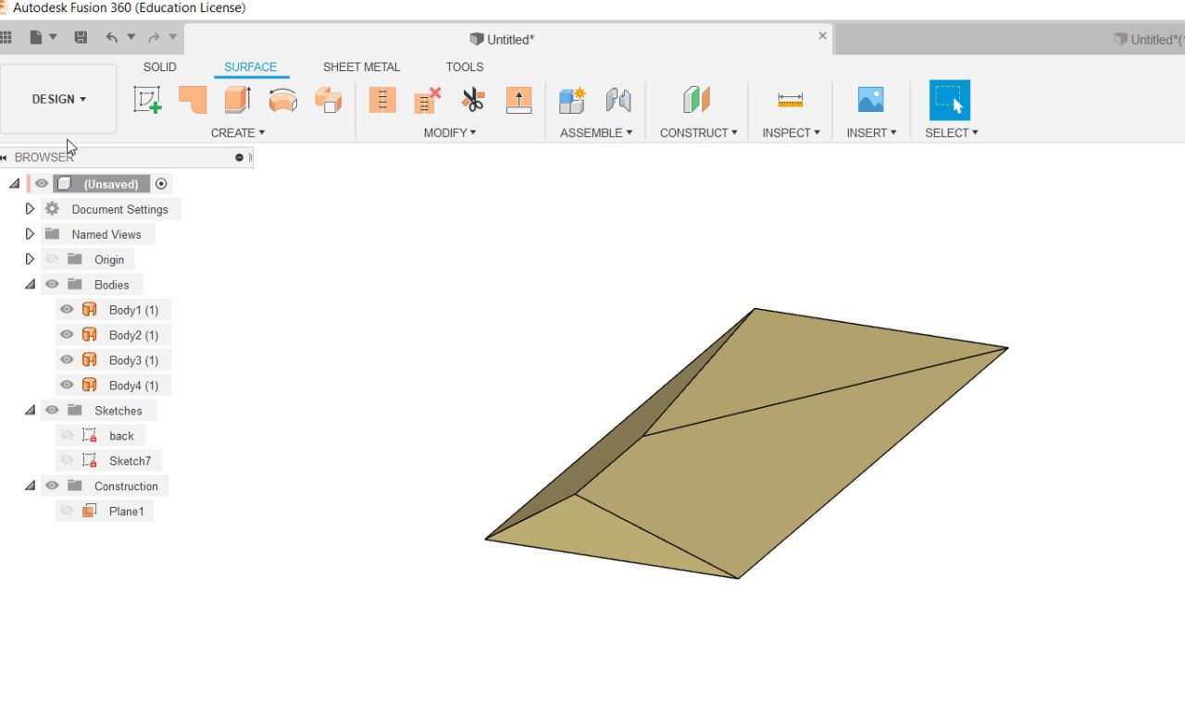
Task: Click the Insert image icon
Action: point(871,100)
